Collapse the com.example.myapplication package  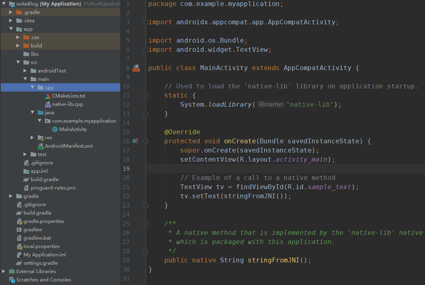click(x=39, y=121)
